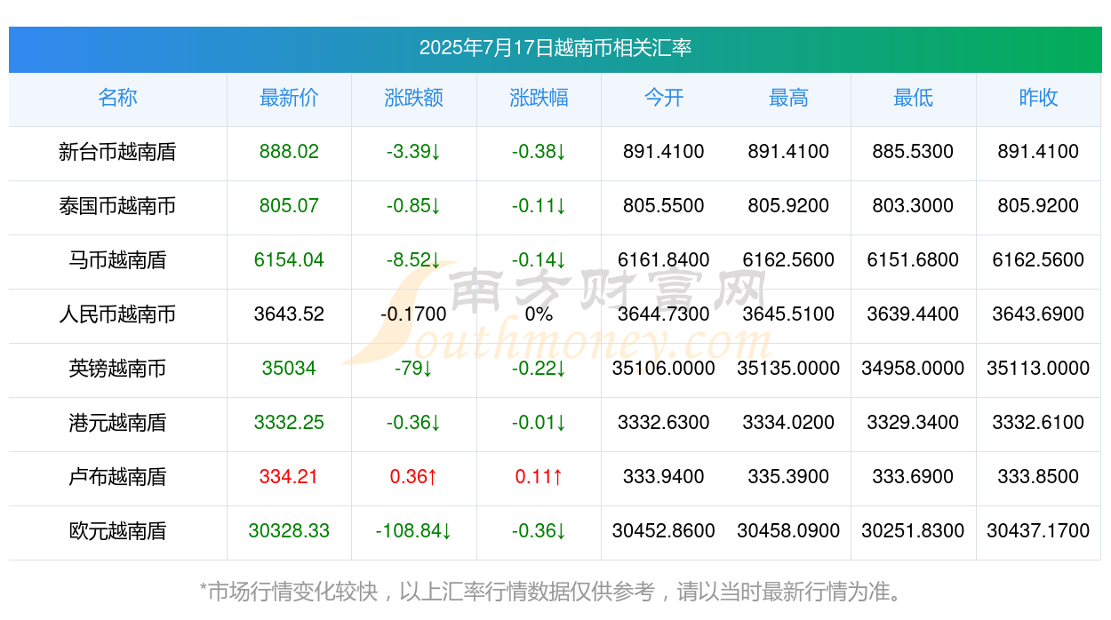Viewport: 1111px width, 620px height.
Task: Click low value 6151.6800
Action: (913, 260)
